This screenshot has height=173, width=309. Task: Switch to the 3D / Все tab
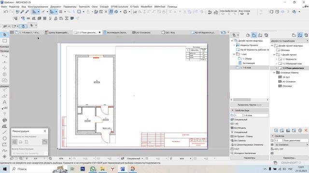170,33
